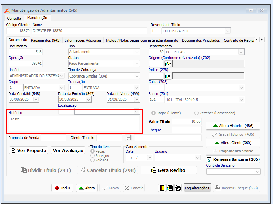Click the Cancela button
Viewport: 273px width, 204px height.
(134, 188)
